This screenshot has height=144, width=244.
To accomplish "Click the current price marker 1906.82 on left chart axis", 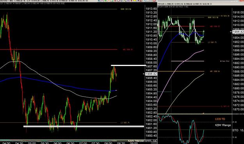I will [151, 74].
